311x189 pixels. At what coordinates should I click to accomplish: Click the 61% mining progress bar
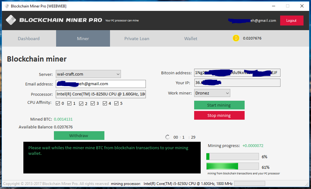coord(232,166)
